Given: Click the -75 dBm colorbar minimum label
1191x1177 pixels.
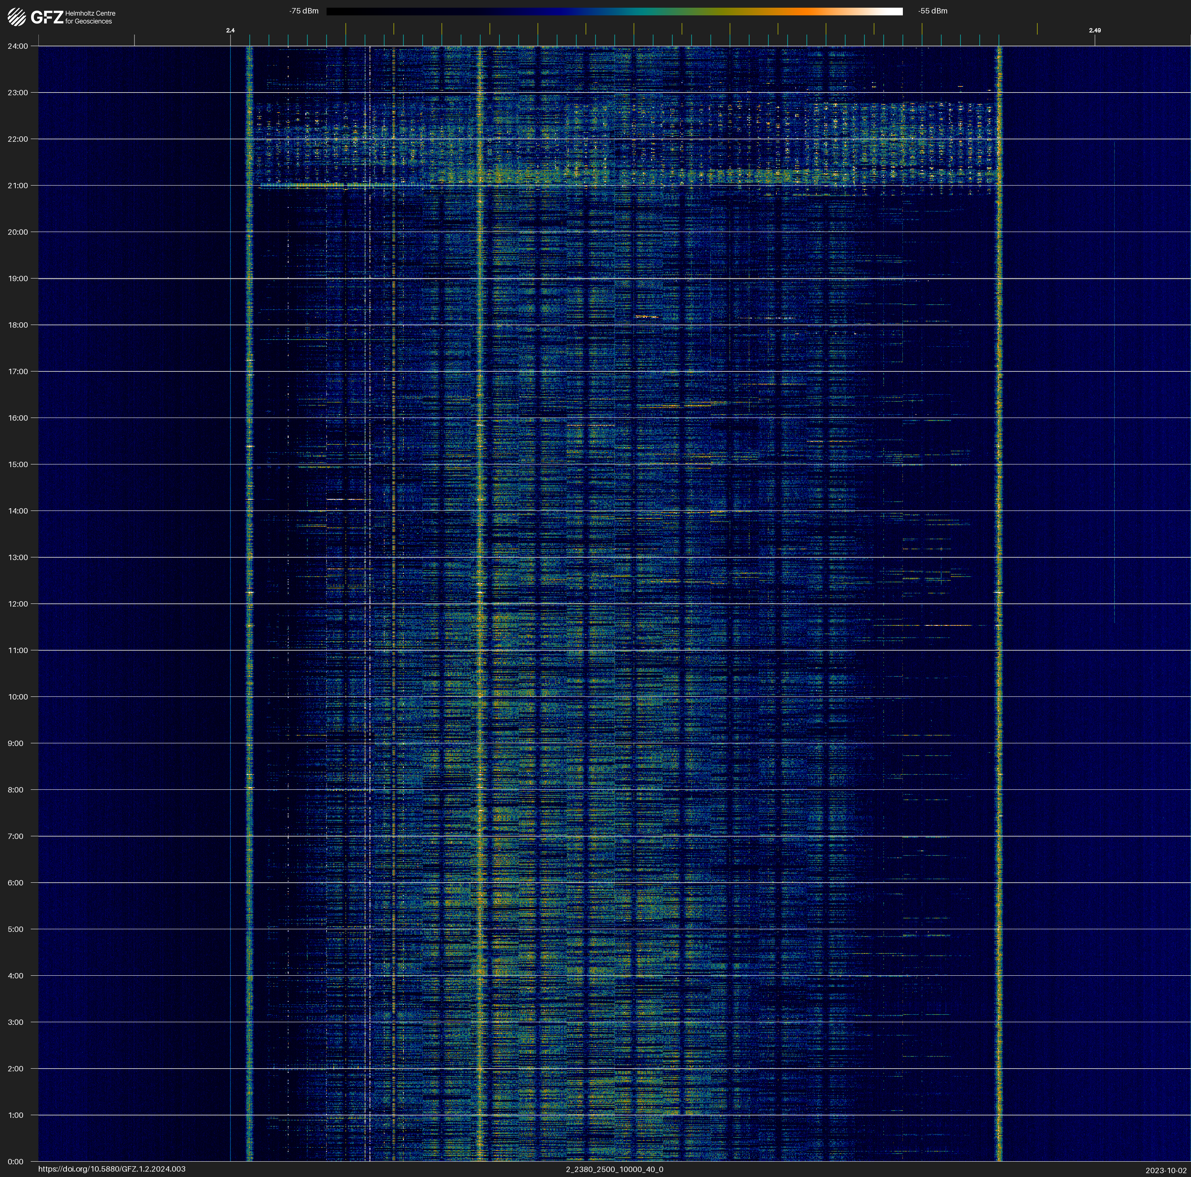Looking at the screenshot, I should (x=303, y=11).
